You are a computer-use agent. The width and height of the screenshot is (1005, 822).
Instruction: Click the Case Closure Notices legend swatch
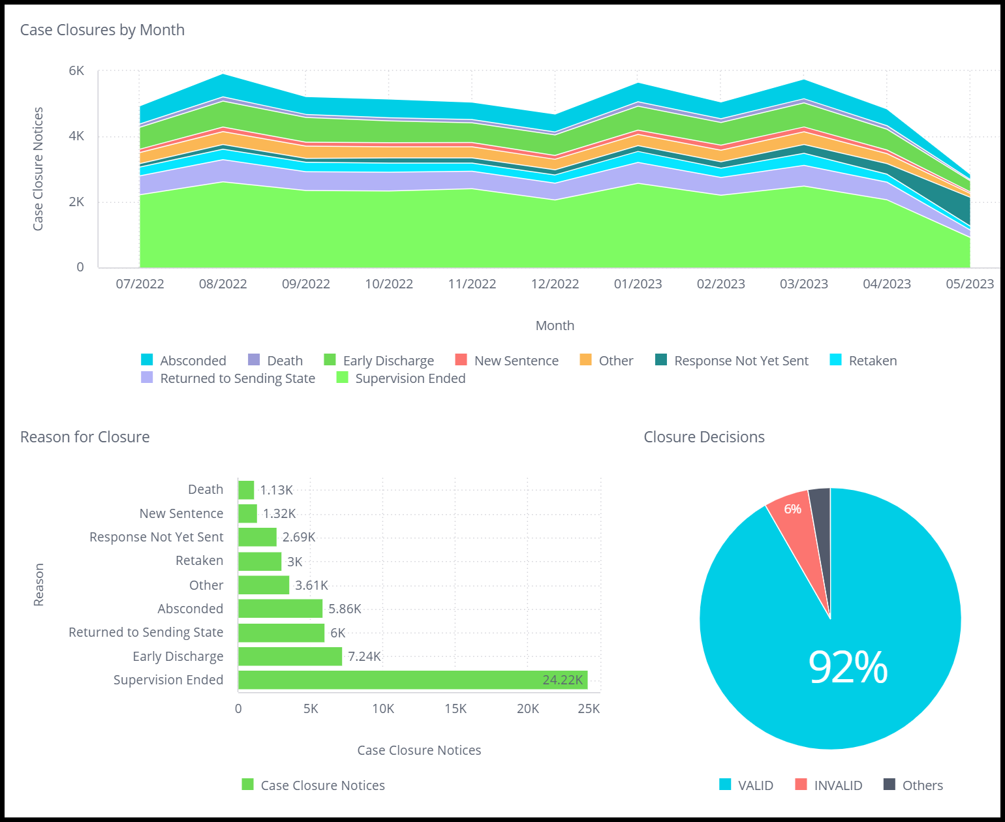tap(247, 785)
